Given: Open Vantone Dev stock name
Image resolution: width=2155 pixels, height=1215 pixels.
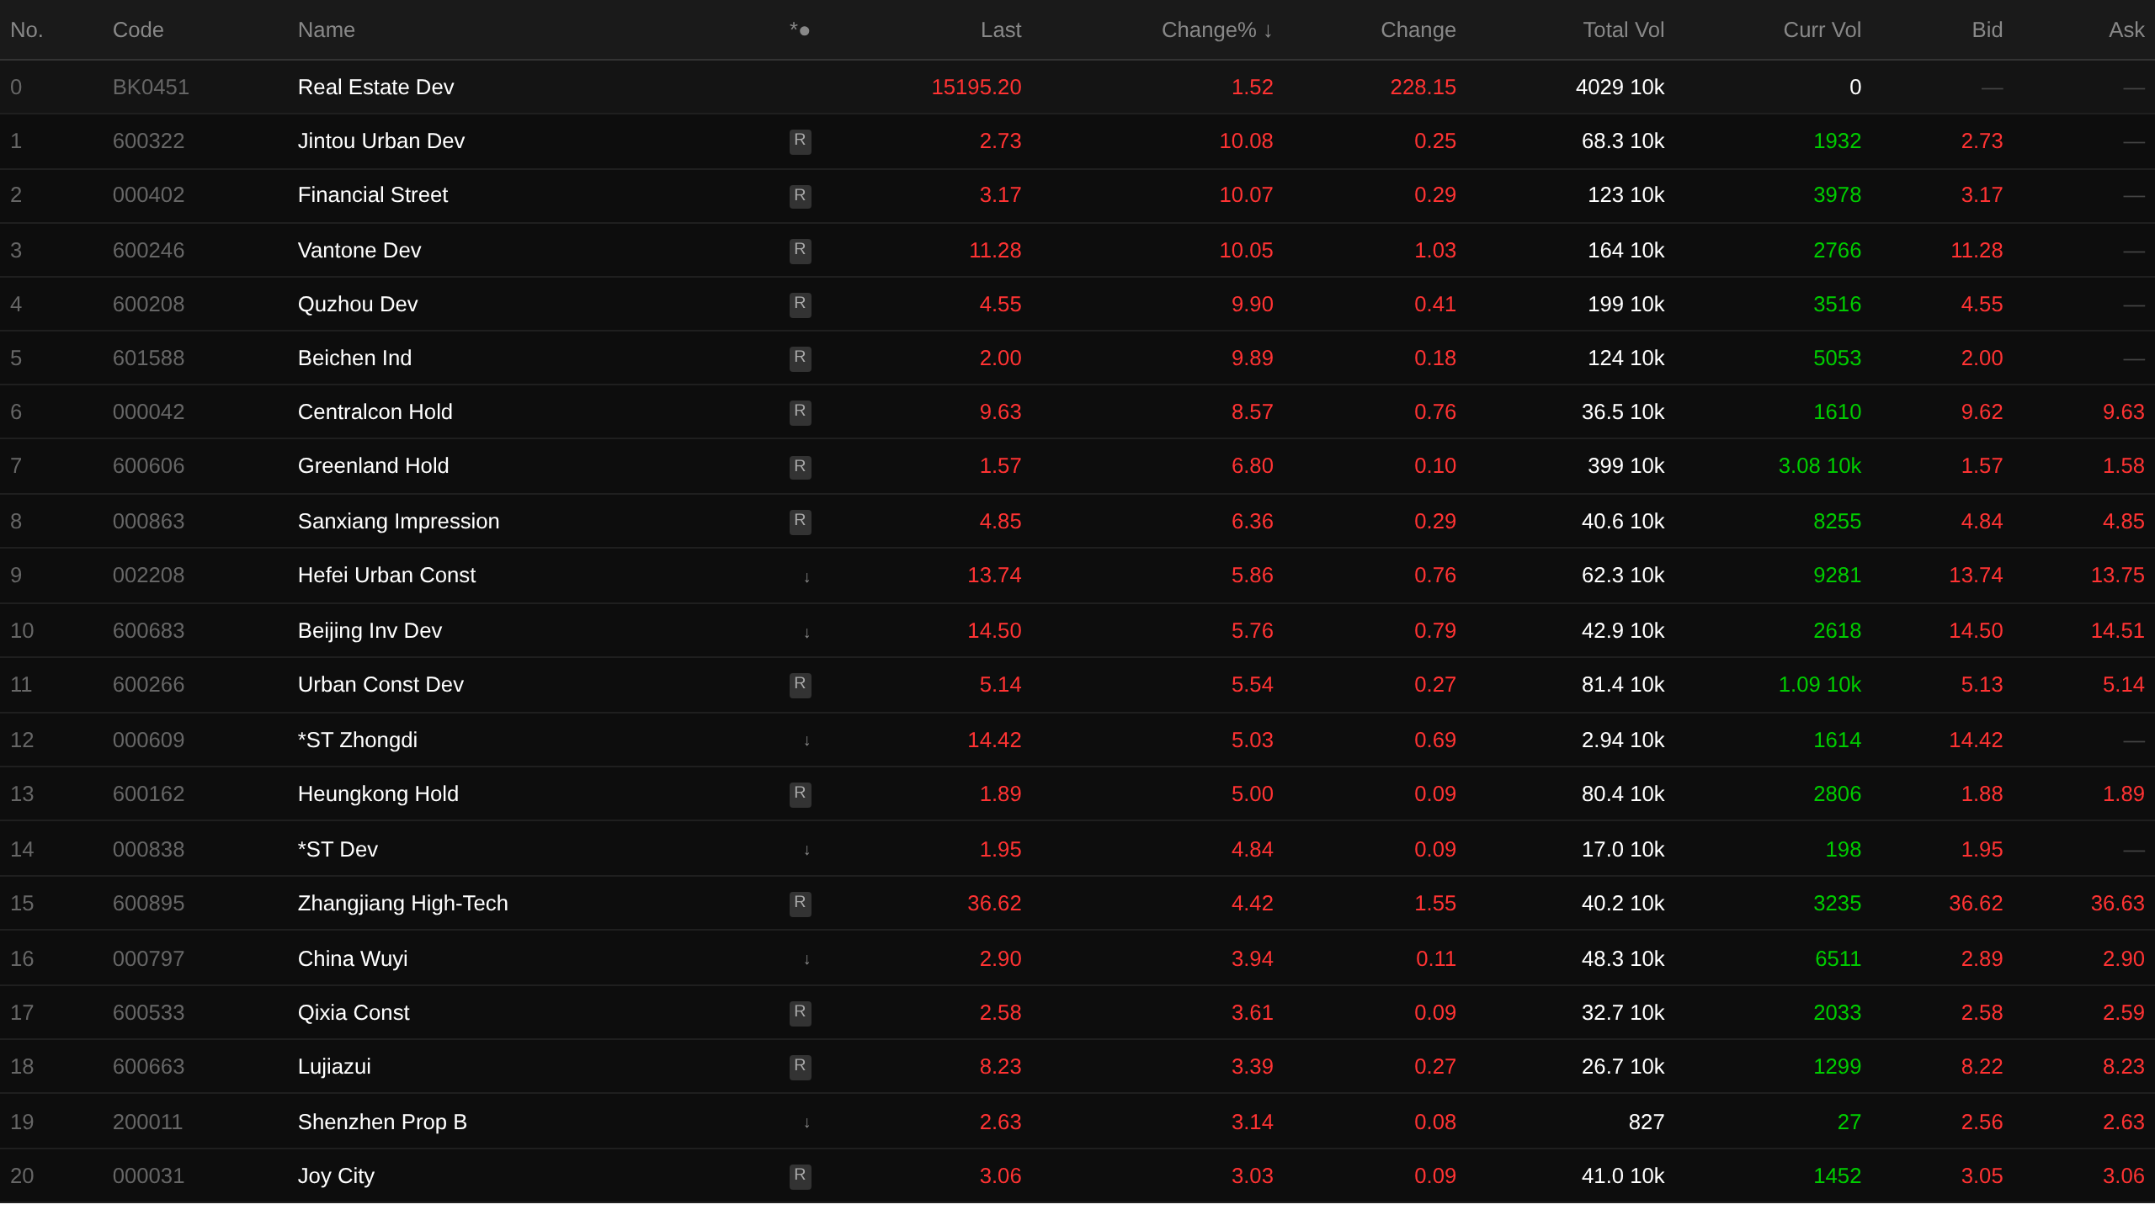Looking at the screenshot, I should point(359,250).
